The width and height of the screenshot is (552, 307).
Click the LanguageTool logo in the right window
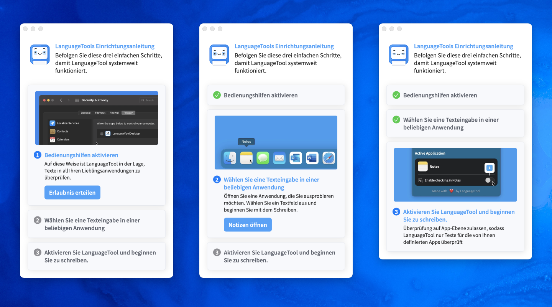point(399,54)
